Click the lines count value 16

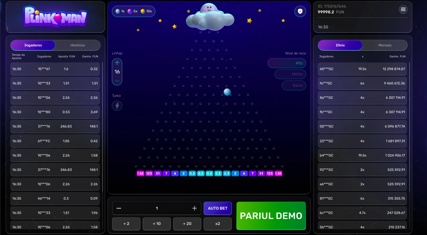(117, 72)
